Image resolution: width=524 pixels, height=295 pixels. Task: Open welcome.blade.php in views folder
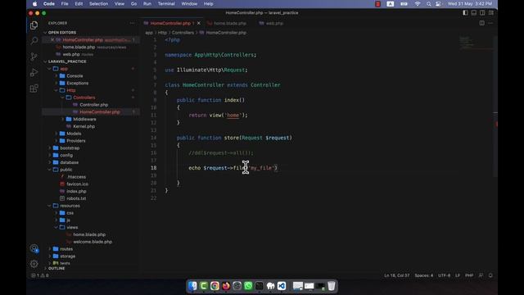coord(93,242)
